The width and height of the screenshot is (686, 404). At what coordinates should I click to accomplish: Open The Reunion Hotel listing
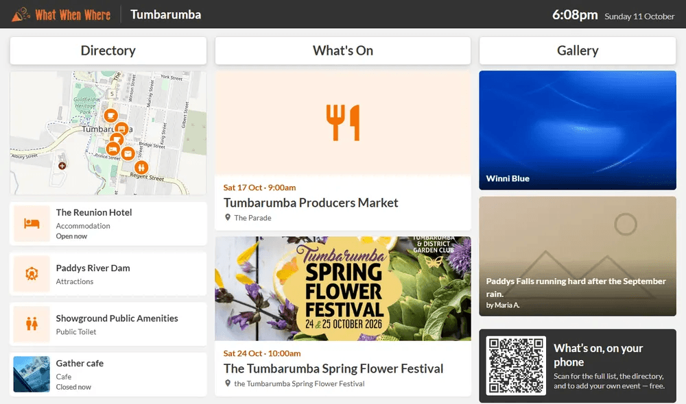pyautogui.click(x=108, y=224)
